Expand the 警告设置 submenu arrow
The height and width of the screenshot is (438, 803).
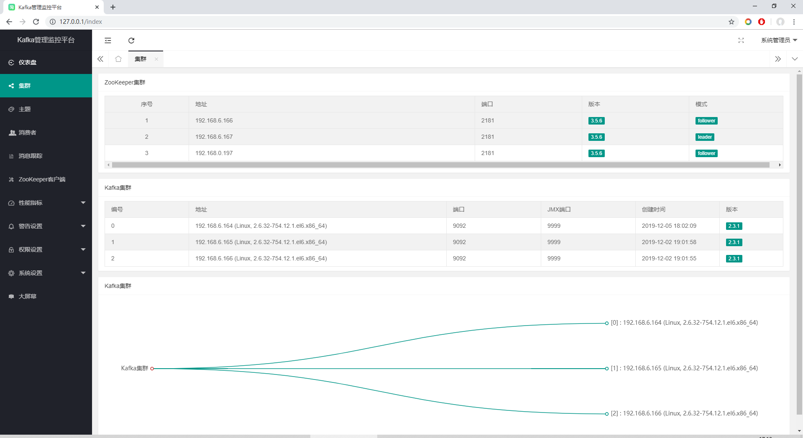point(83,226)
